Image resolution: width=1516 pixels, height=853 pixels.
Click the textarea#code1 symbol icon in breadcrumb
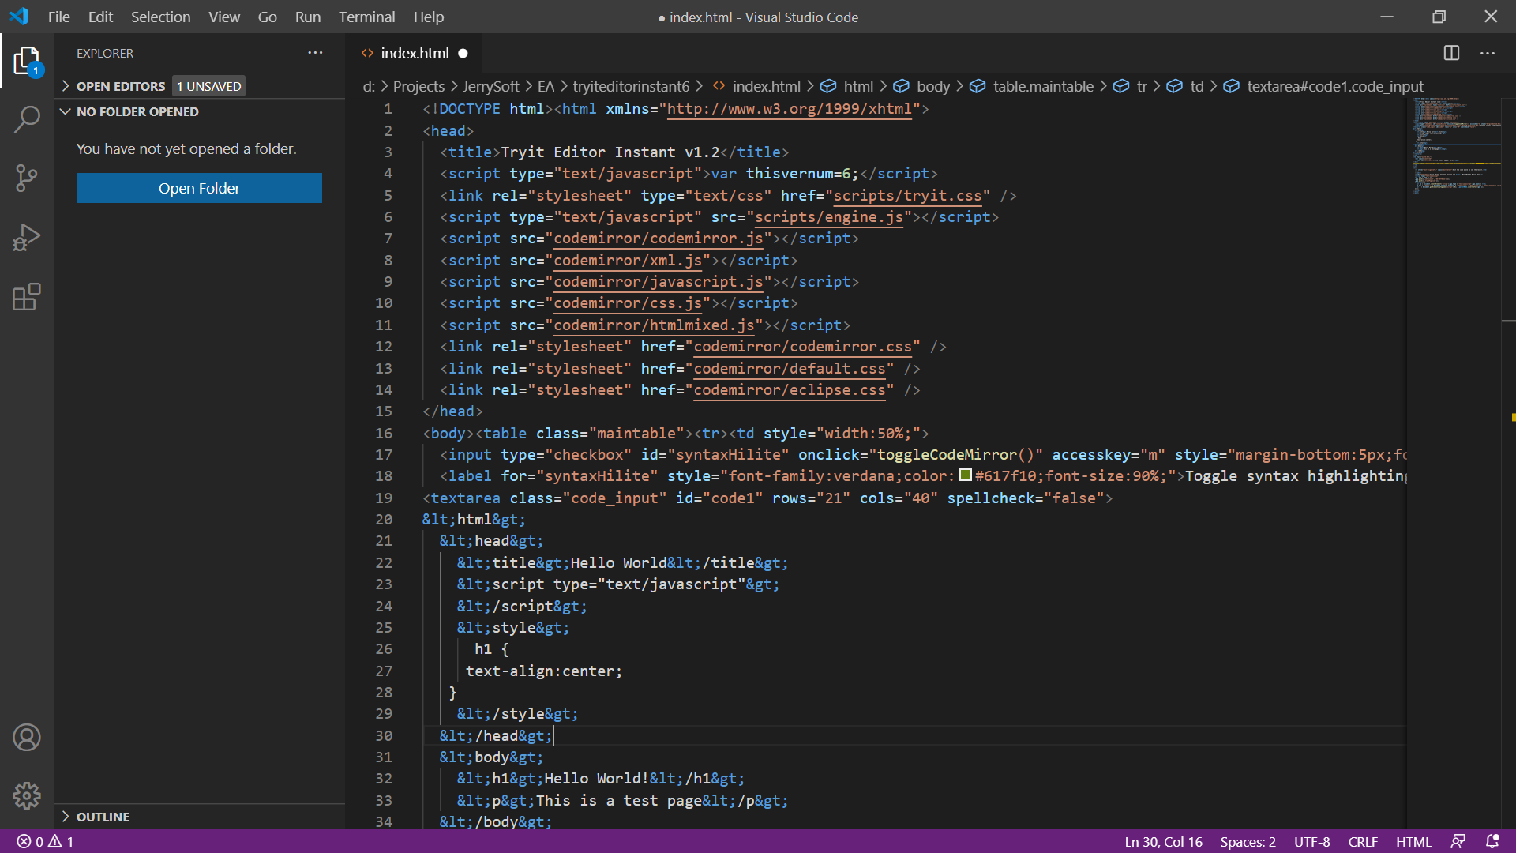pos(1231,86)
